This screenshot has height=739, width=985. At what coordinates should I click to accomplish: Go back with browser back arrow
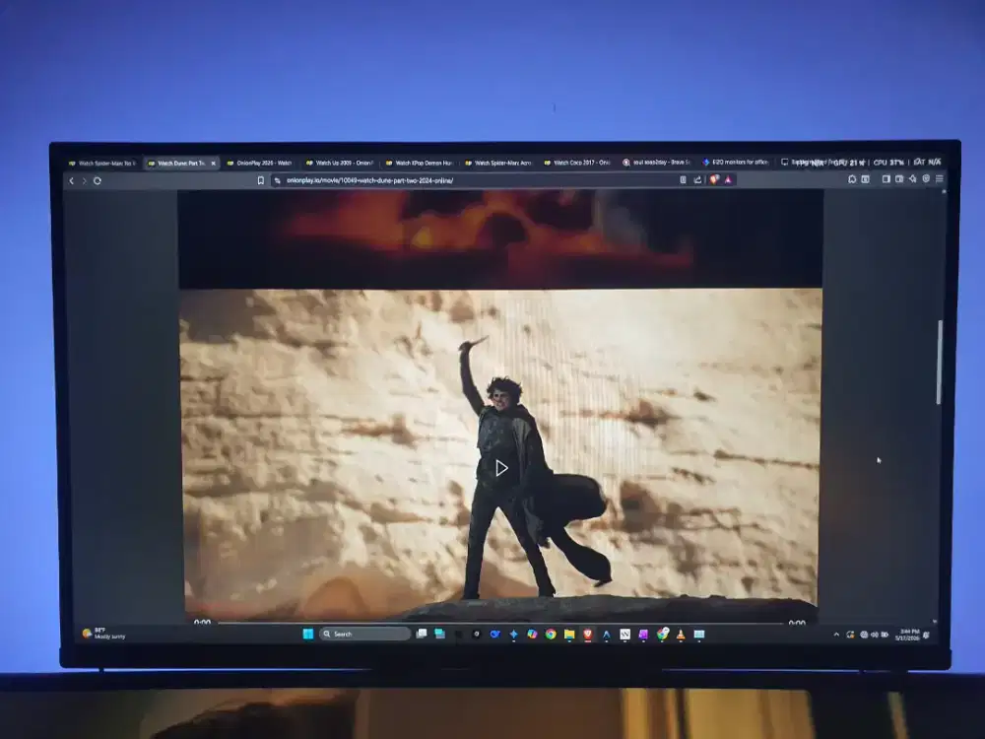pyautogui.click(x=72, y=181)
